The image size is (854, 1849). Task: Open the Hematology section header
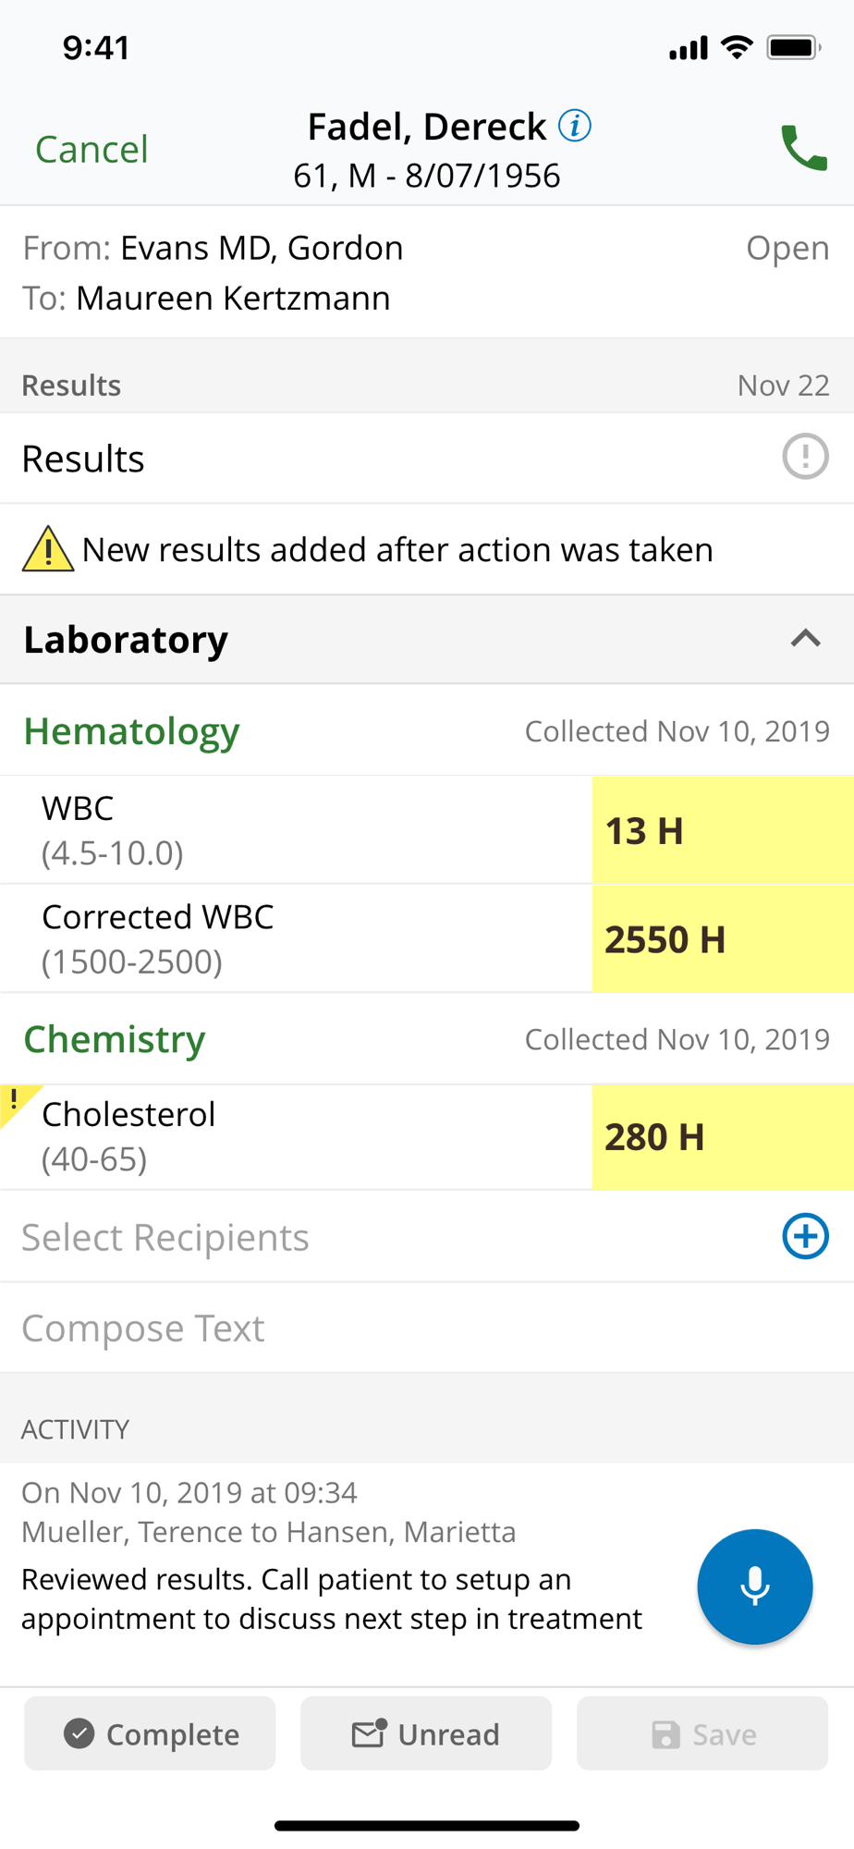(132, 731)
